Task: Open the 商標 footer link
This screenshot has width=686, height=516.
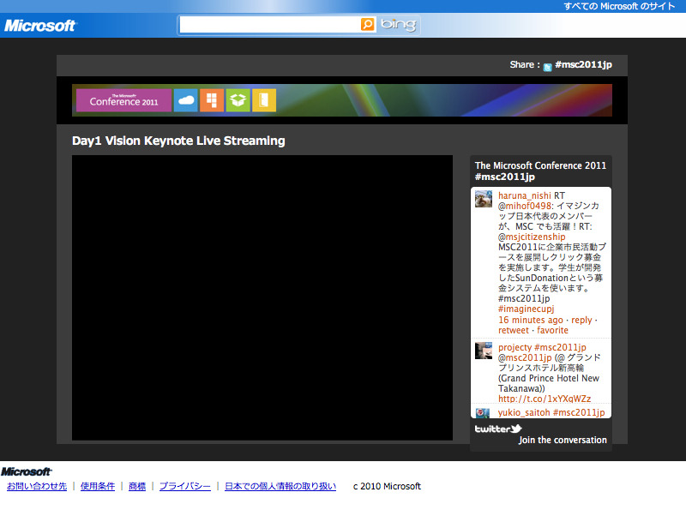Action: coord(137,486)
